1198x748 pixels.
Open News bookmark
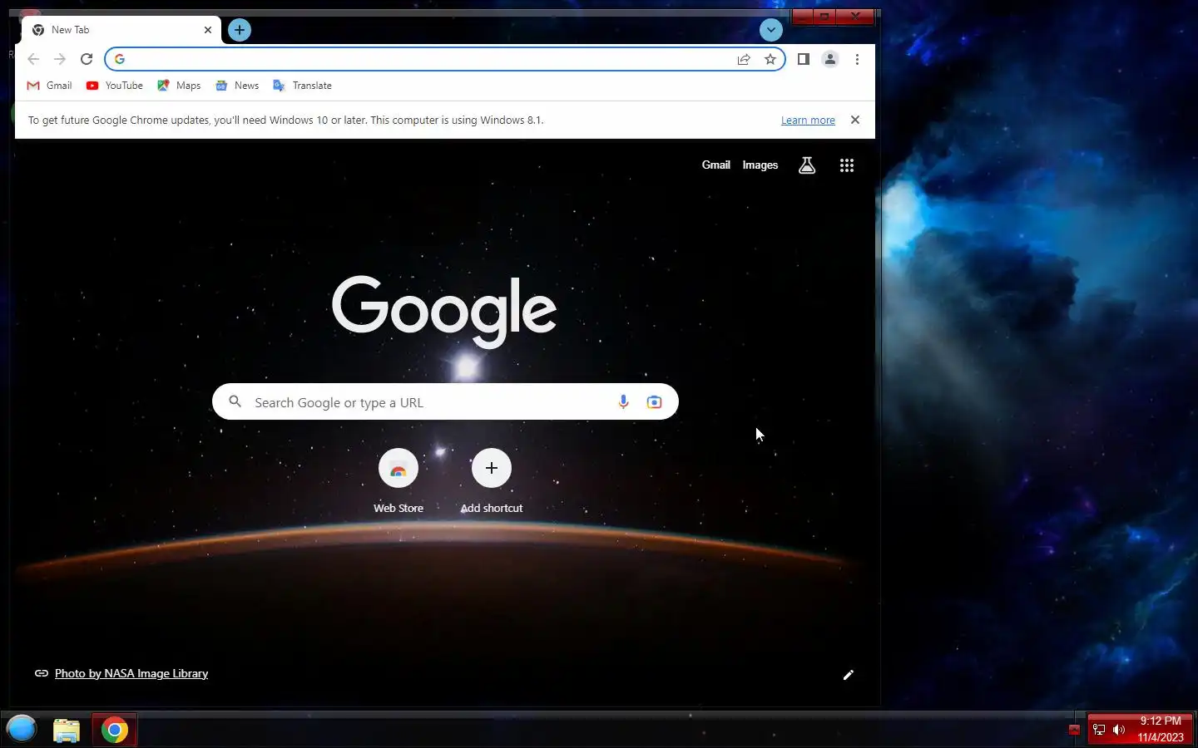point(237,86)
